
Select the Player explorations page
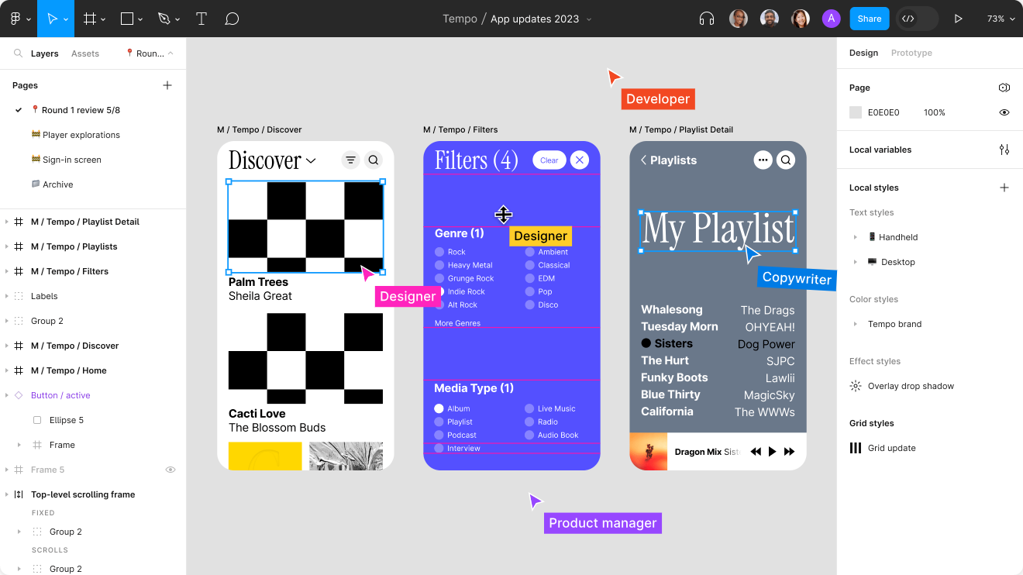pyautogui.click(x=81, y=135)
